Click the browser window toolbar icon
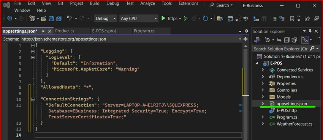The height and width of the screenshot is (140, 323). coord(230,19)
